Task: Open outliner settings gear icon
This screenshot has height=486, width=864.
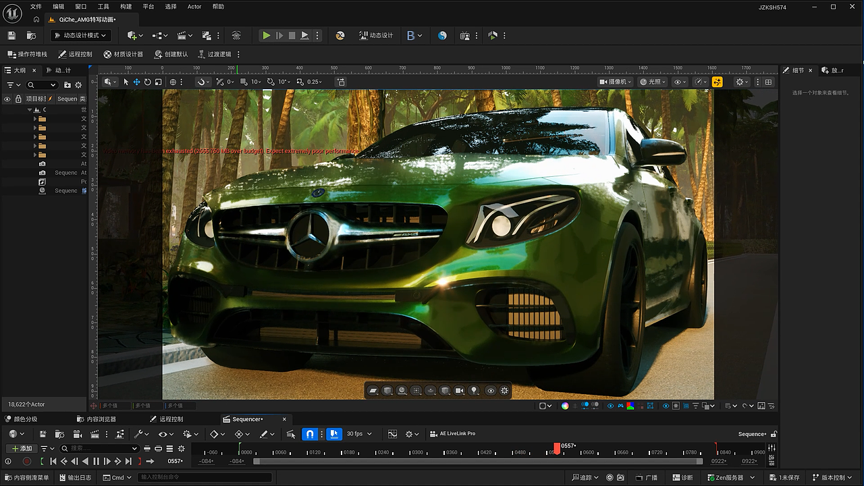Action: pyautogui.click(x=78, y=85)
